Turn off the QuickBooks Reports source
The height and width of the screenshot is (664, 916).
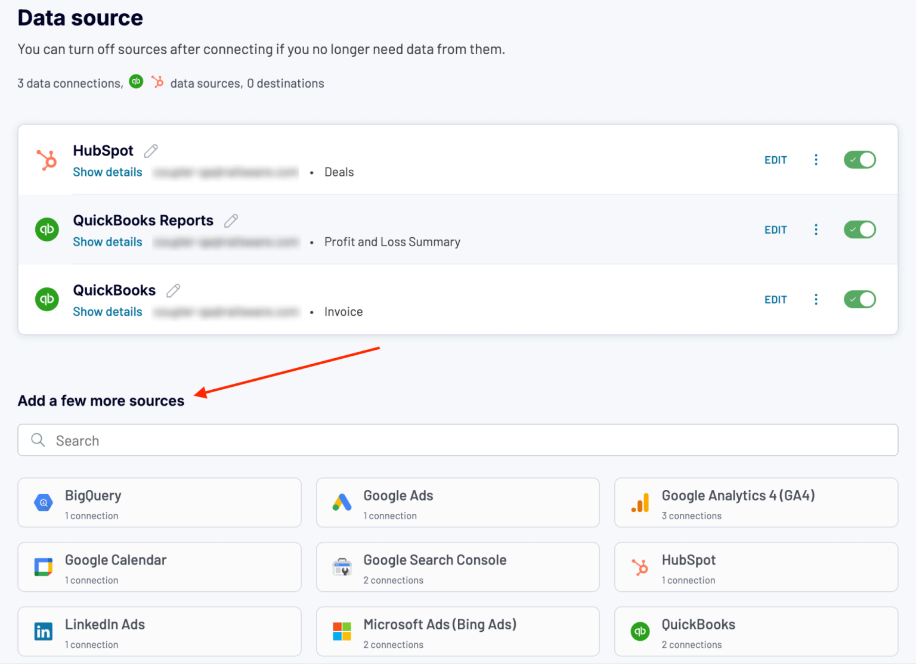859,229
